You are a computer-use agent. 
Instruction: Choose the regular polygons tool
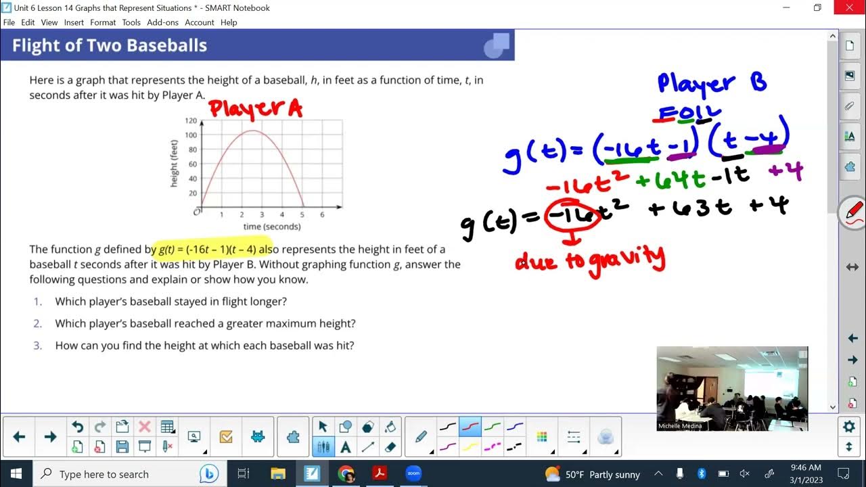[367, 427]
